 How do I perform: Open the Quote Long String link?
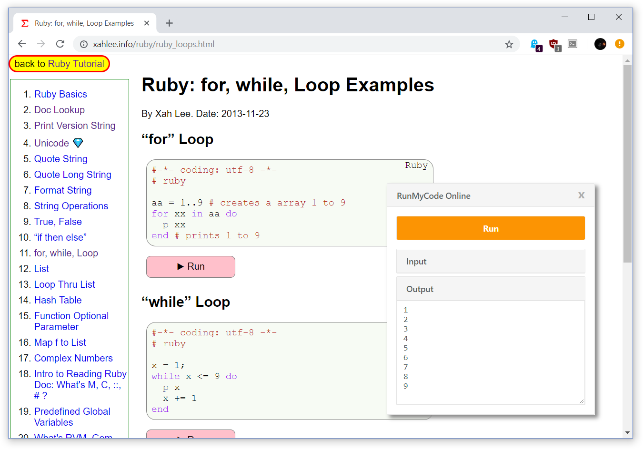(73, 175)
